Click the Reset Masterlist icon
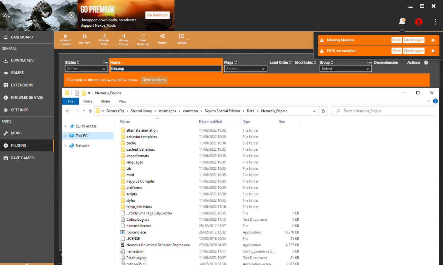This screenshot has width=443, height=265. pyautogui.click(x=143, y=39)
